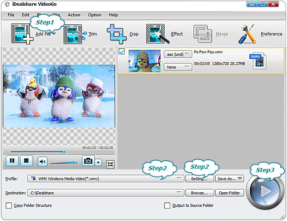Open the Effect wand icon

[157, 34]
